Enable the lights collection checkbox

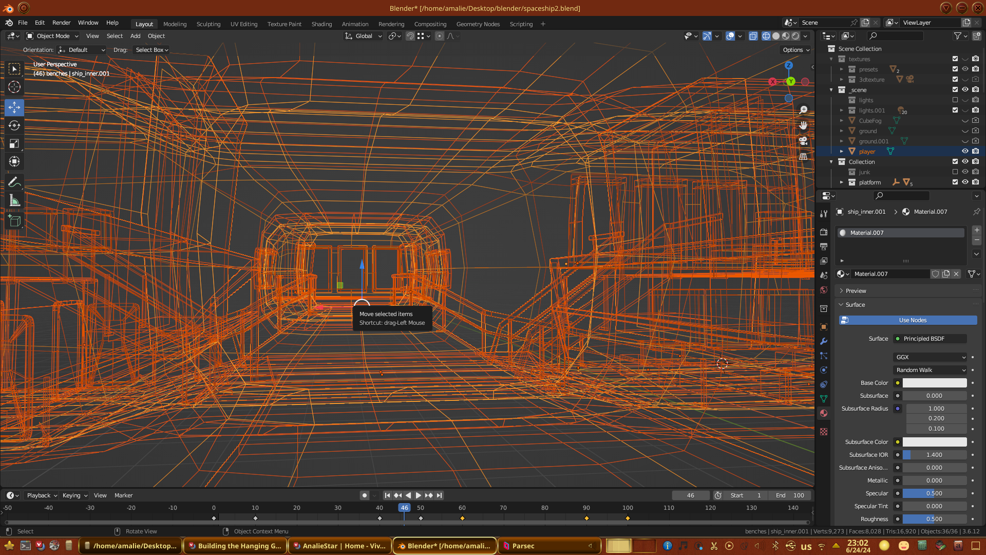tap(955, 100)
